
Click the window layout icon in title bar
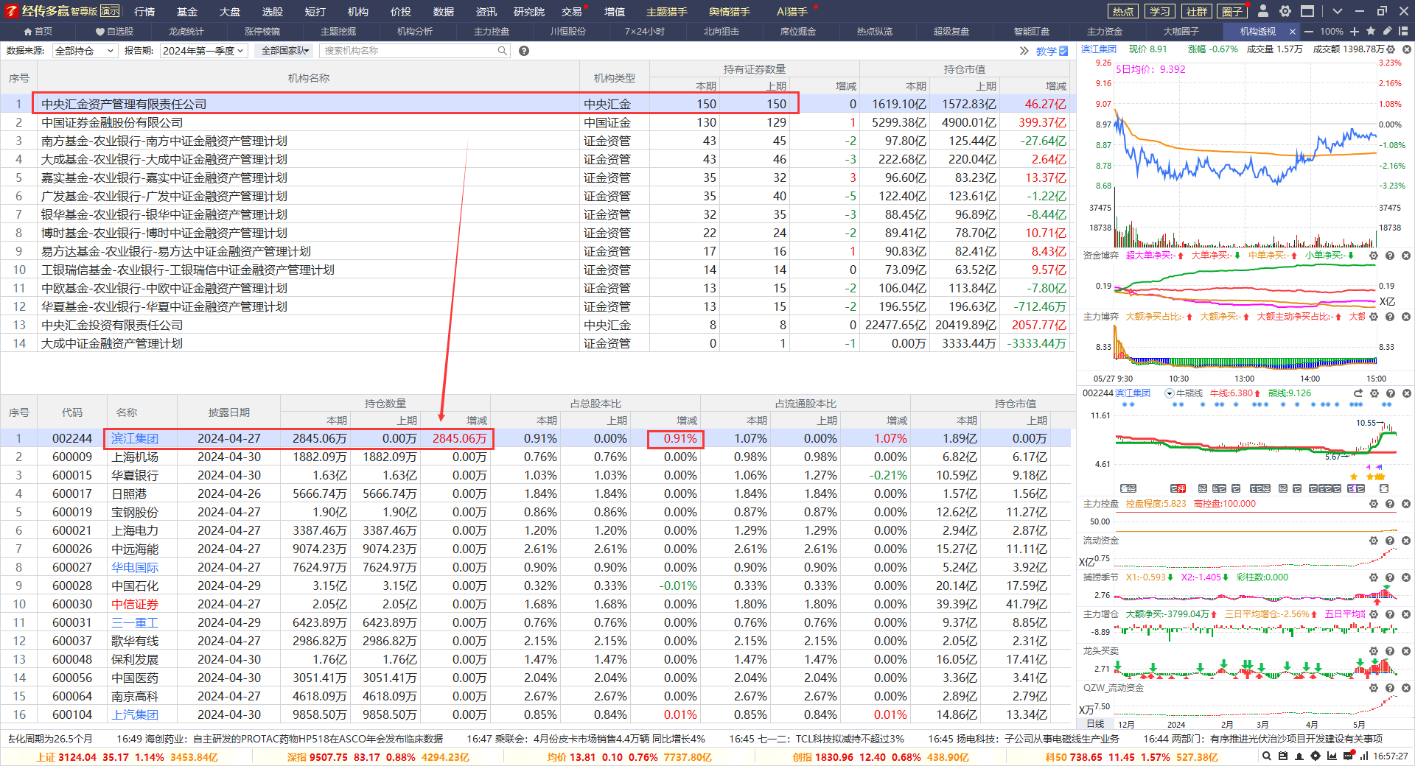click(1307, 11)
